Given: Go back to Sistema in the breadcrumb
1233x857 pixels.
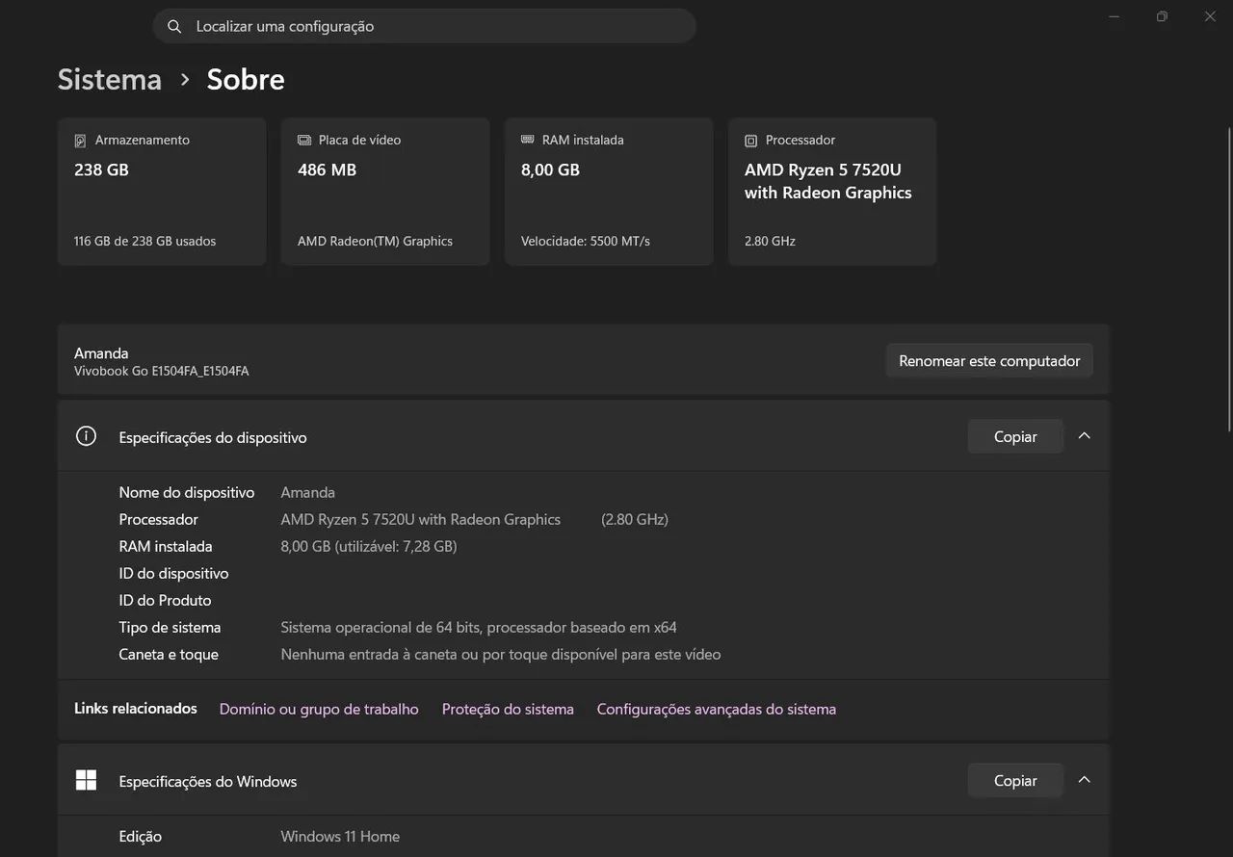Looking at the screenshot, I should pyautogui.click(x=110, y=79).
